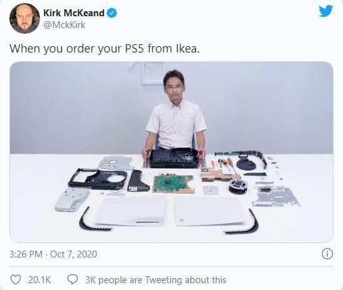Click the right white PS5 cover panel

click(209, 211)
